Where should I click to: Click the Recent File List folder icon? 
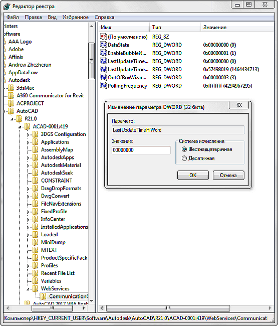pyautogui.click(x=35, y=273)
